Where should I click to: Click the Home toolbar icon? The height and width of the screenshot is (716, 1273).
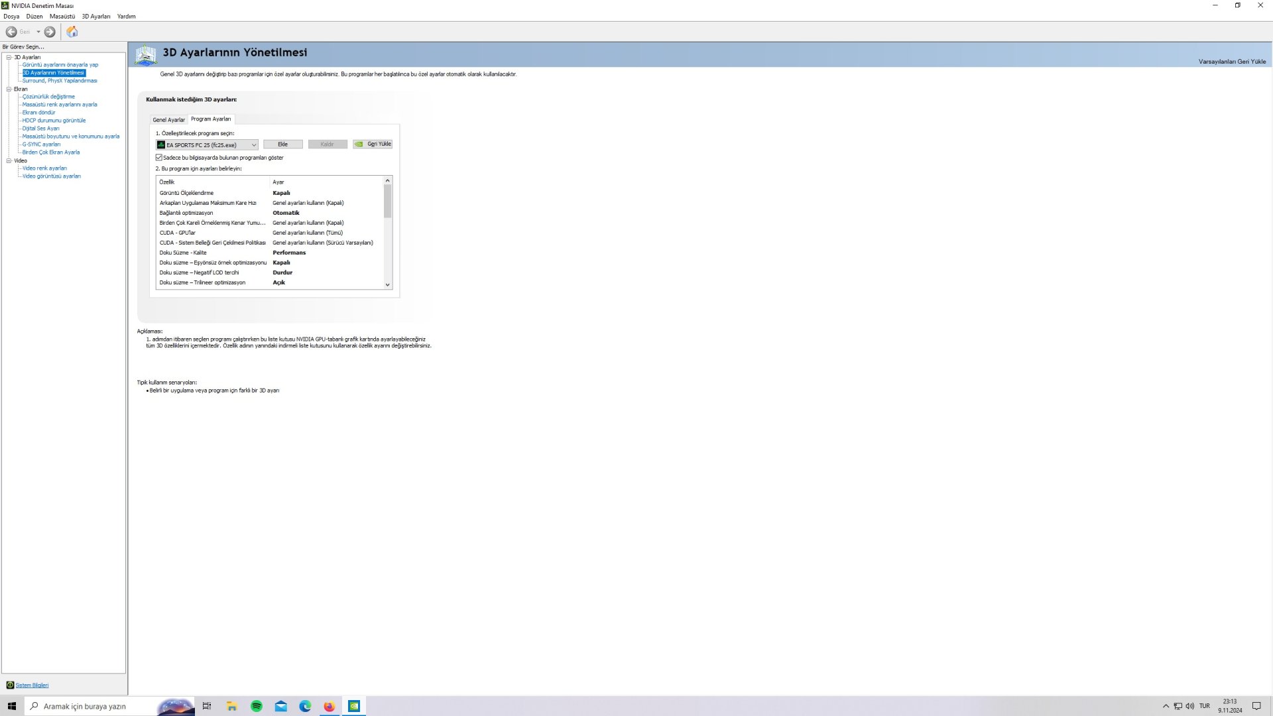[72, 32]
